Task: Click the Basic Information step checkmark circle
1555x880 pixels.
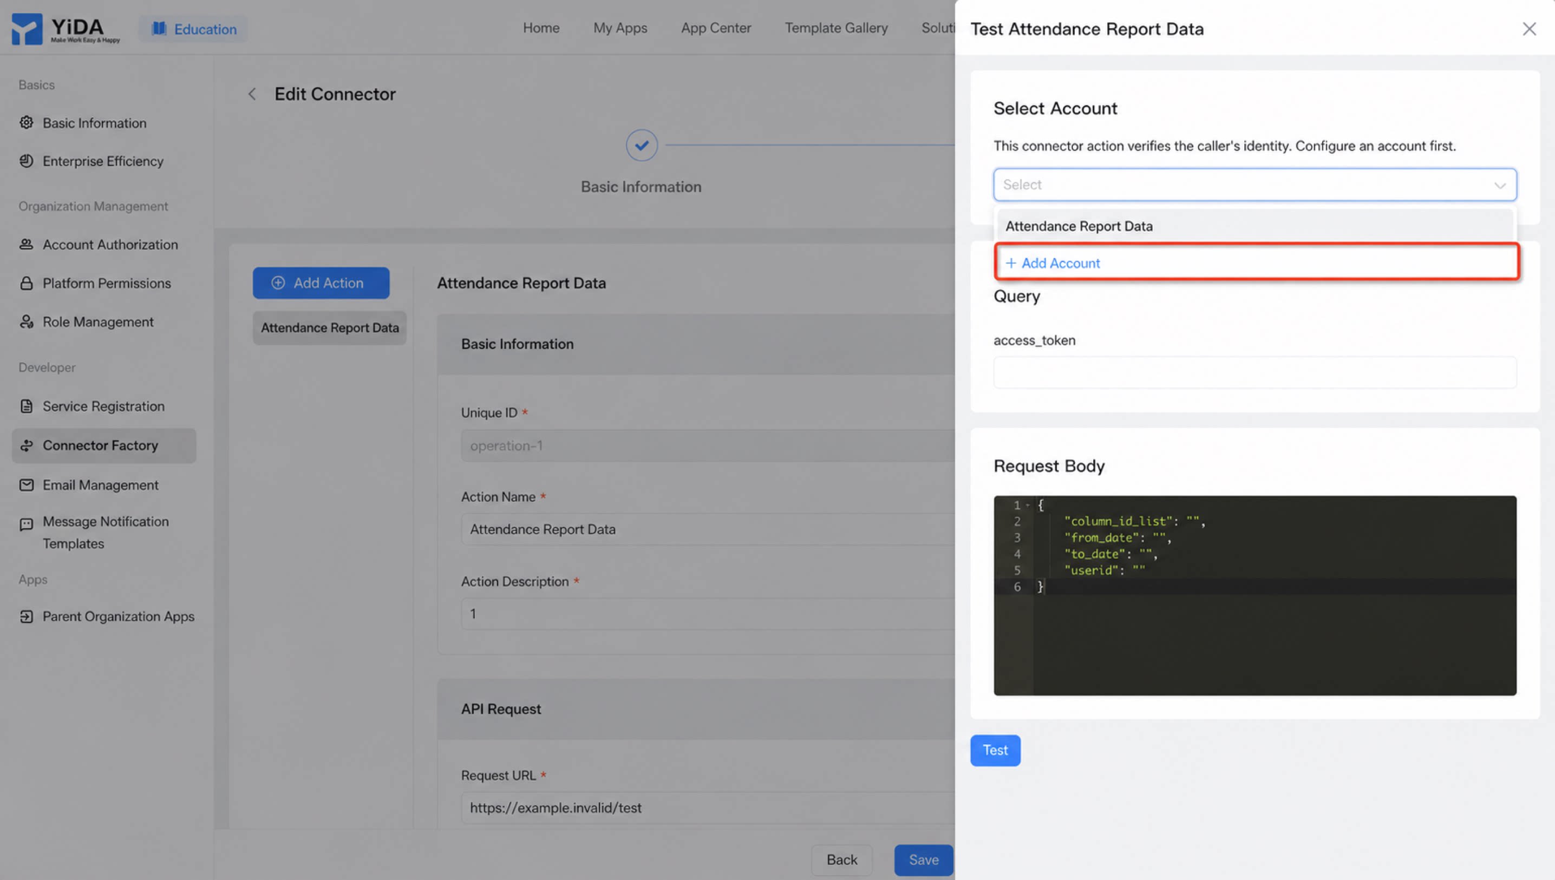Action: click(642, 145)
